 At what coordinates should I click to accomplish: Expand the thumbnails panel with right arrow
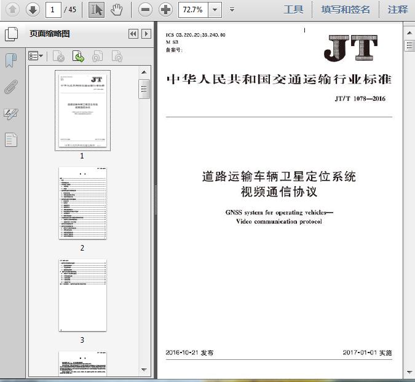tap(146, 34)
